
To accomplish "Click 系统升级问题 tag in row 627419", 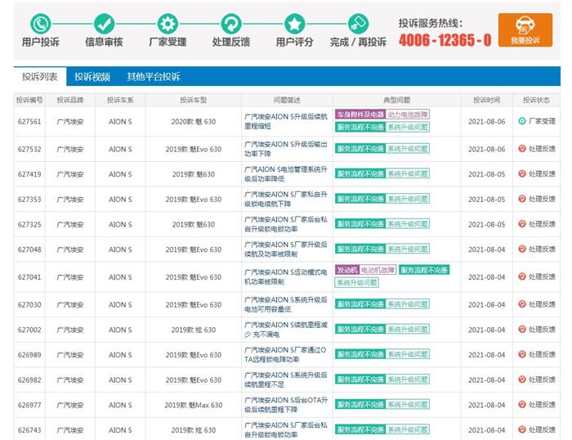I will click(x=408, y=174).
